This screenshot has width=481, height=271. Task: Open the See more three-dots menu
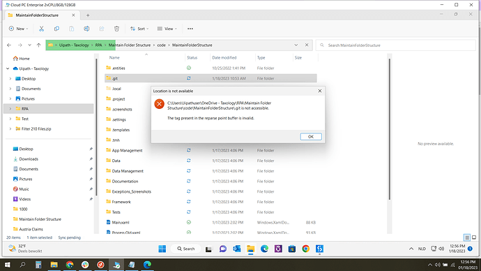coord(190,29)
